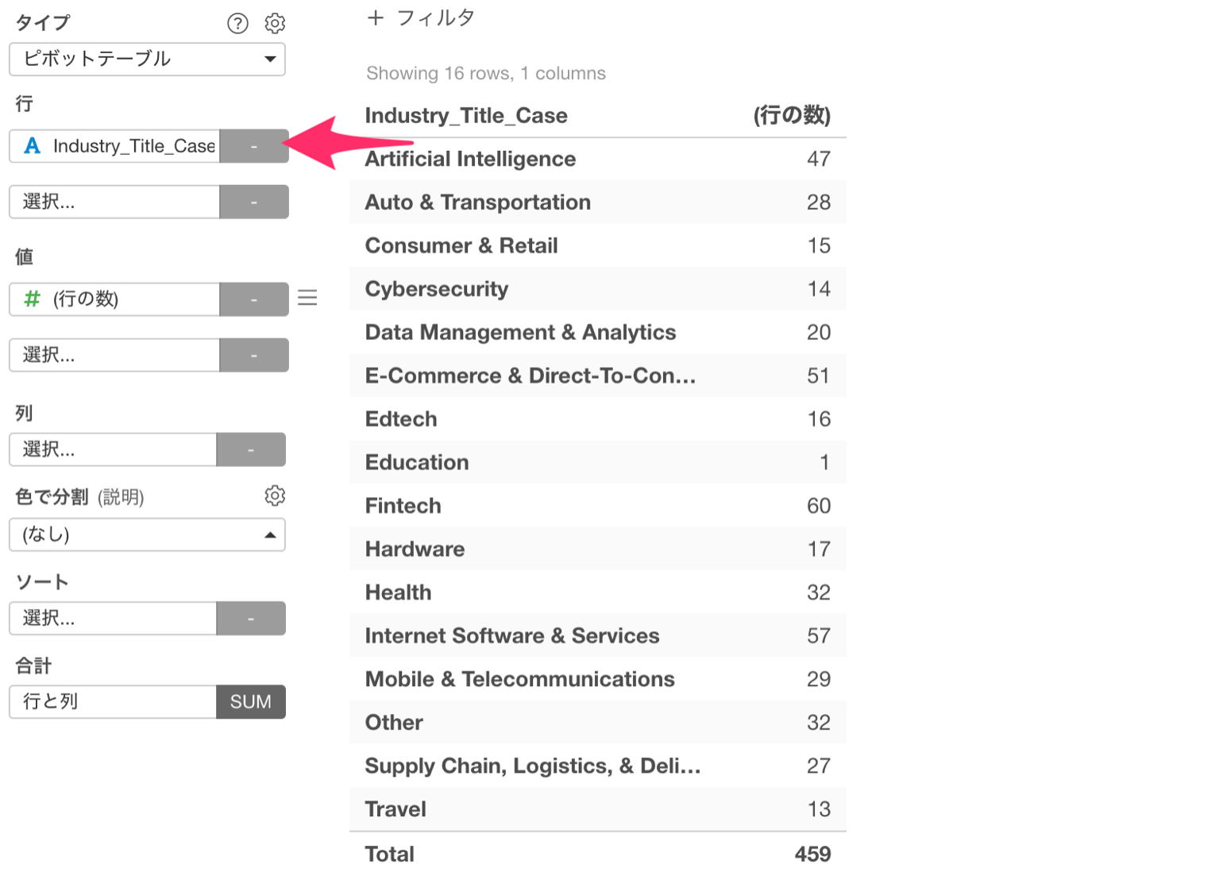
Task: Click the minus button next to Industry_Title_Case
Action: pyautogui.click(x=254, y=146)
